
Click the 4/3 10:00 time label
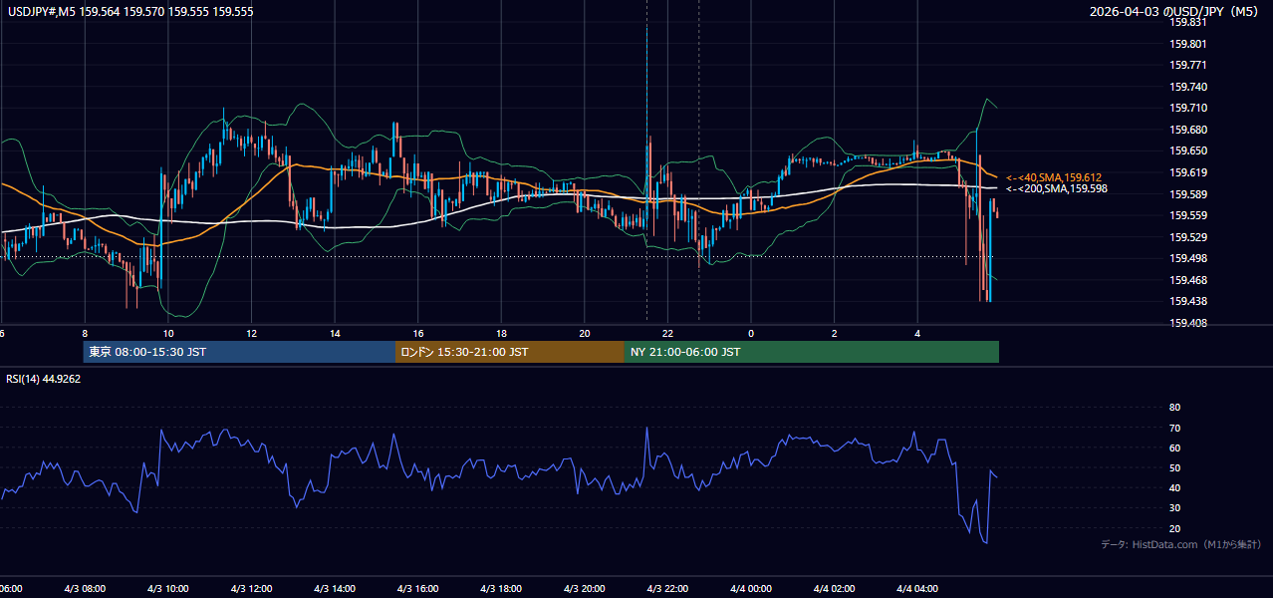click(168, 589)
